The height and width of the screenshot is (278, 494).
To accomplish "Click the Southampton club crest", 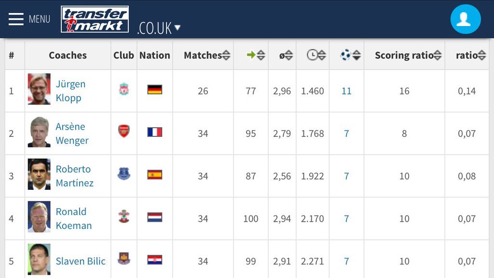I will point(124,216).
